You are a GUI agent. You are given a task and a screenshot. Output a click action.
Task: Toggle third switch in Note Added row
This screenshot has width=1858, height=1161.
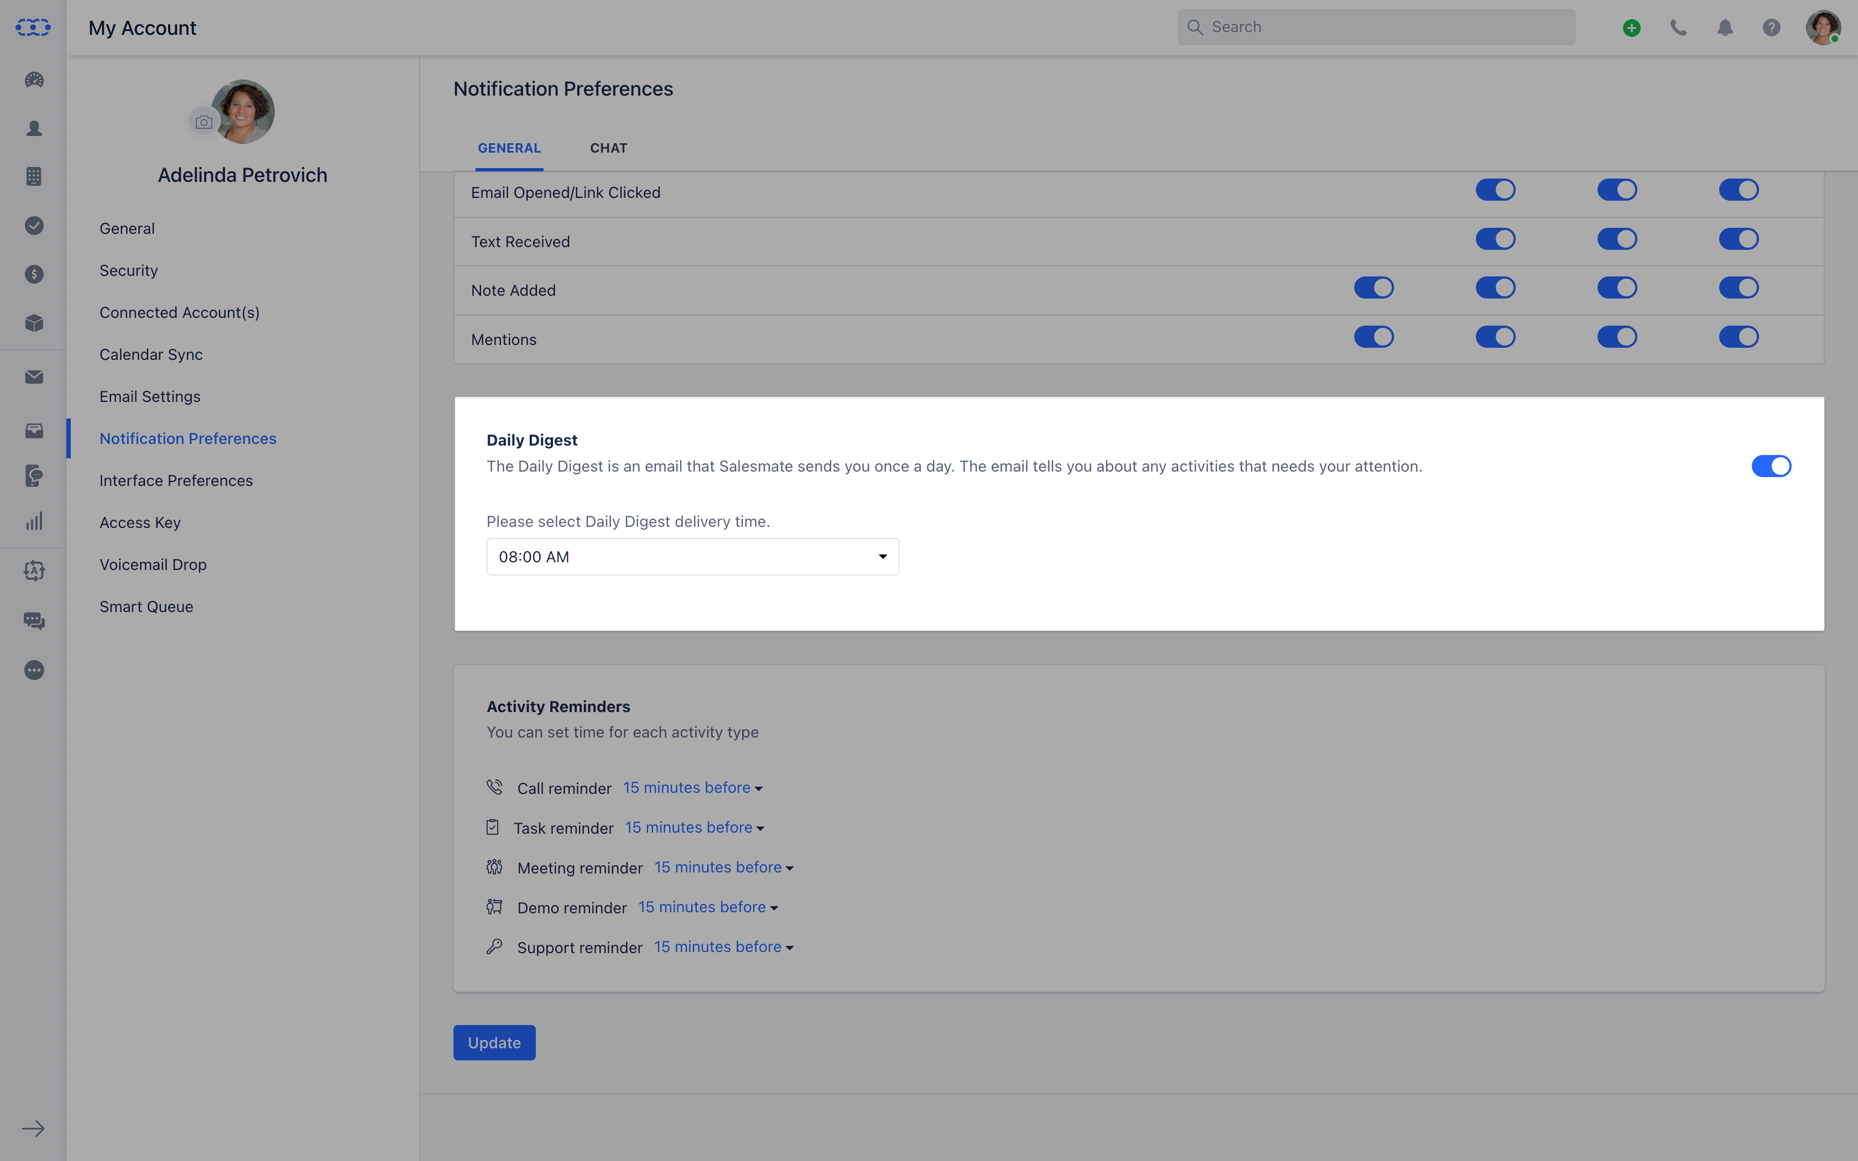click(x=1617, y=288)
